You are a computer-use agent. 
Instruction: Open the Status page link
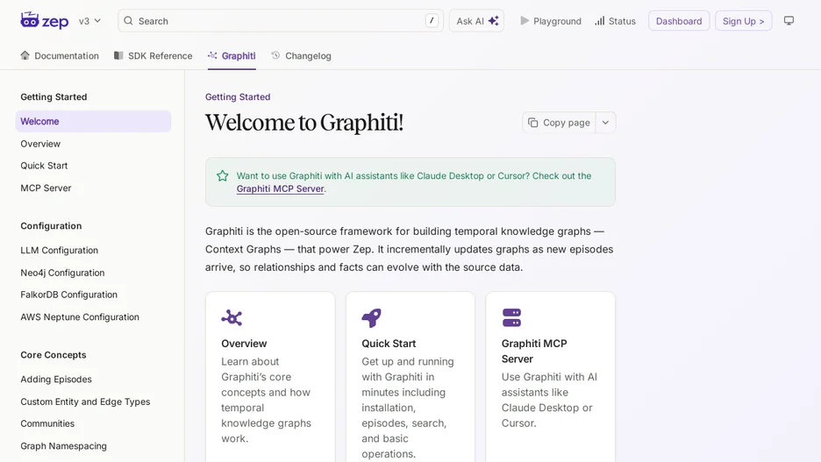pos(615,21)
